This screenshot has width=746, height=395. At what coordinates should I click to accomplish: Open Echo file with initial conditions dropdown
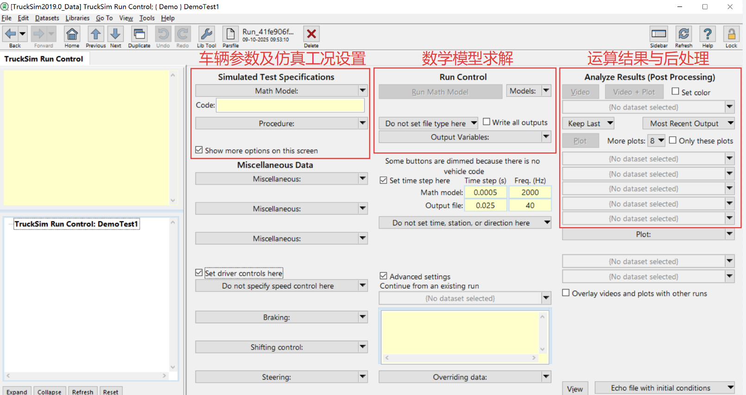pyautogui.click(x=665, y=388)
